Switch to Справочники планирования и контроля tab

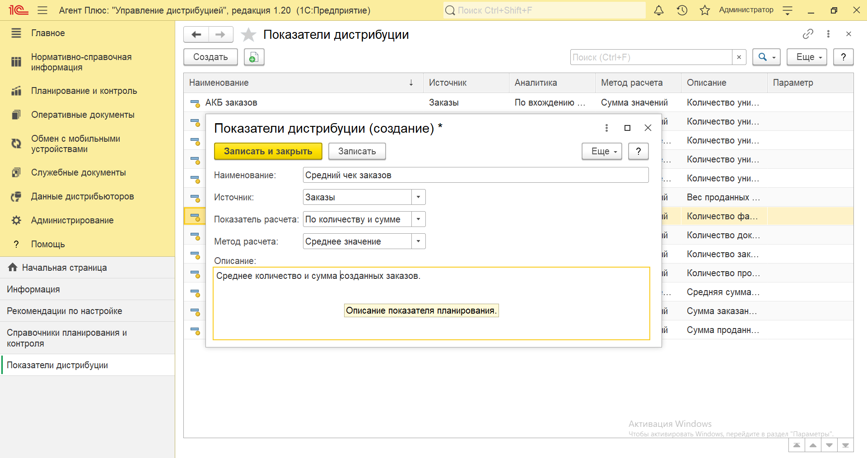click(87, 338)
